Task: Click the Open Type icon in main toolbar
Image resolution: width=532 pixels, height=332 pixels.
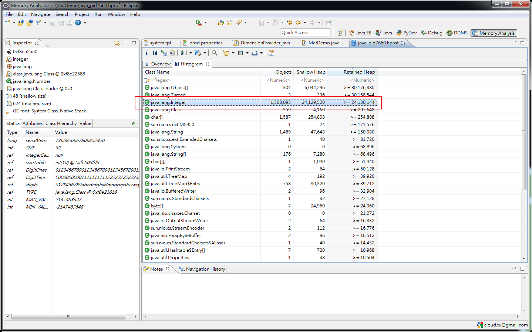Action: pyautogui.click(x=221, y=23)
